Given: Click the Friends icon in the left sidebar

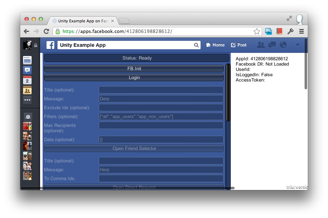Looking at the screenshot, I should [x=27, y=90].
